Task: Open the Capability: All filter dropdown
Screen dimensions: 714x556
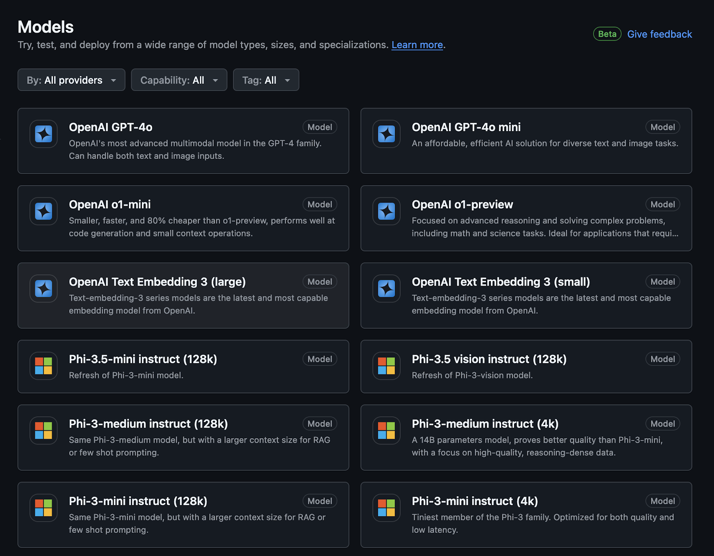Action: tap(179, 80)
